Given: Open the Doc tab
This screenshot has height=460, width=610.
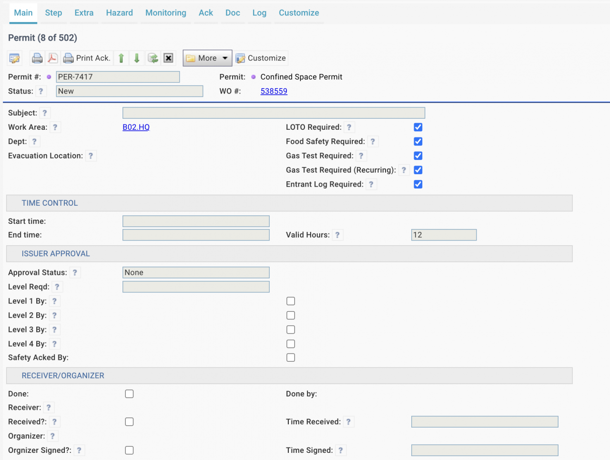Looking at the screenshot, I should (x=233, y=13).
